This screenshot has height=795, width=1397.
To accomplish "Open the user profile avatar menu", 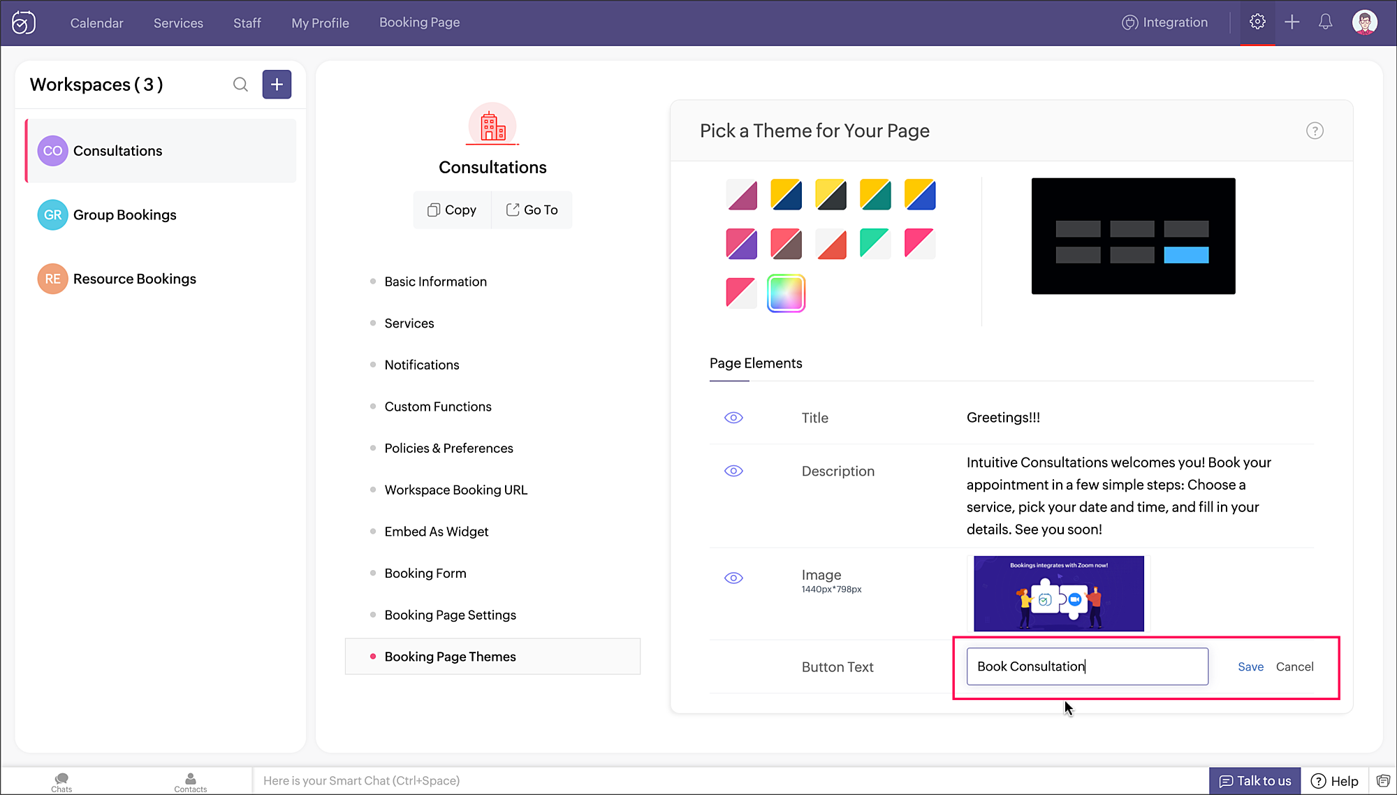I will pyautogui.click(x=1364, y=22).
